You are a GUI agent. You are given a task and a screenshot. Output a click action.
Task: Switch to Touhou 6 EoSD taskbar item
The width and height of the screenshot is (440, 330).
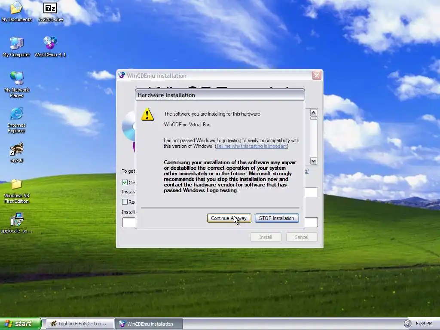(79, 324)
